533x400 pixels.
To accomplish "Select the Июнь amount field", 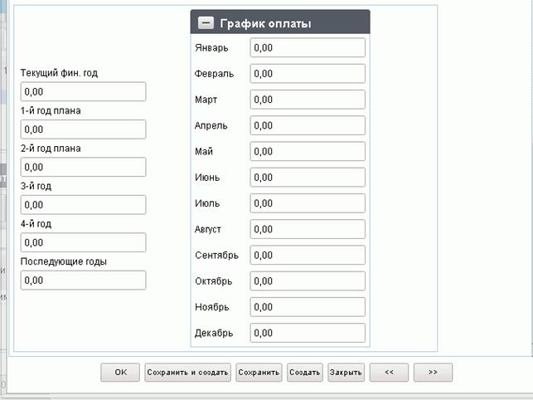I will [x=308, y=177].
